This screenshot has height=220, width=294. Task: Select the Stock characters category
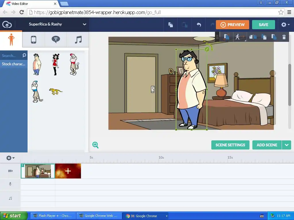pyautogui.click(x=13, y=64)
